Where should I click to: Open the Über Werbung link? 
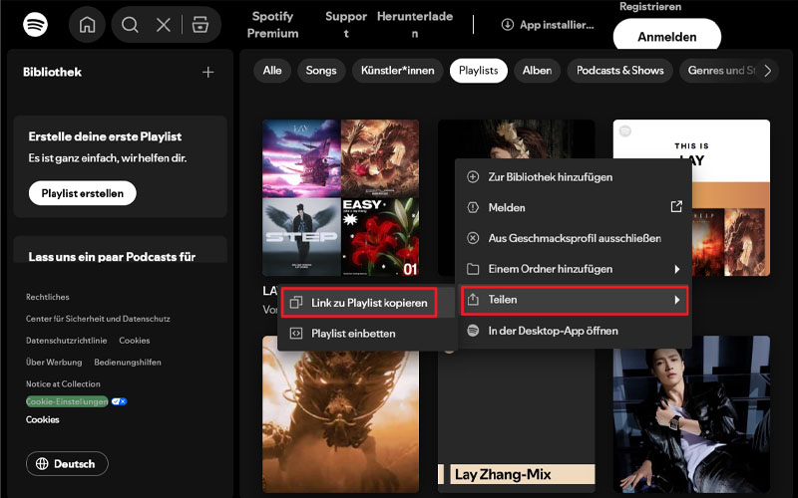[x=54, y=363]
